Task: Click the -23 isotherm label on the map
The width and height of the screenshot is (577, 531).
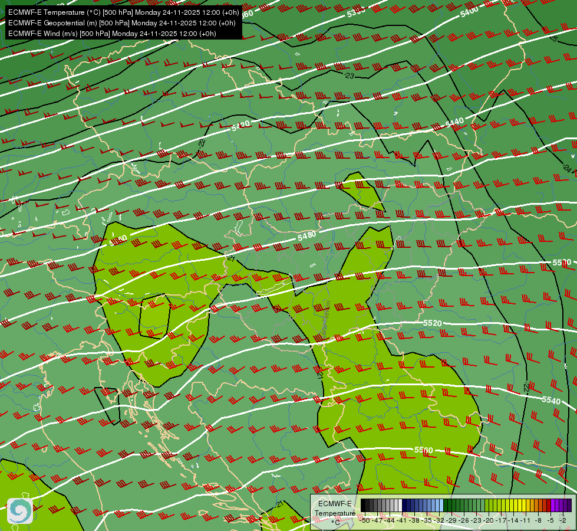Action: tap(349, 76)
